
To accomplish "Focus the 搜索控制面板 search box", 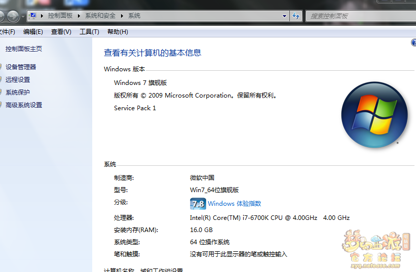I will click(x=361, y=16).
